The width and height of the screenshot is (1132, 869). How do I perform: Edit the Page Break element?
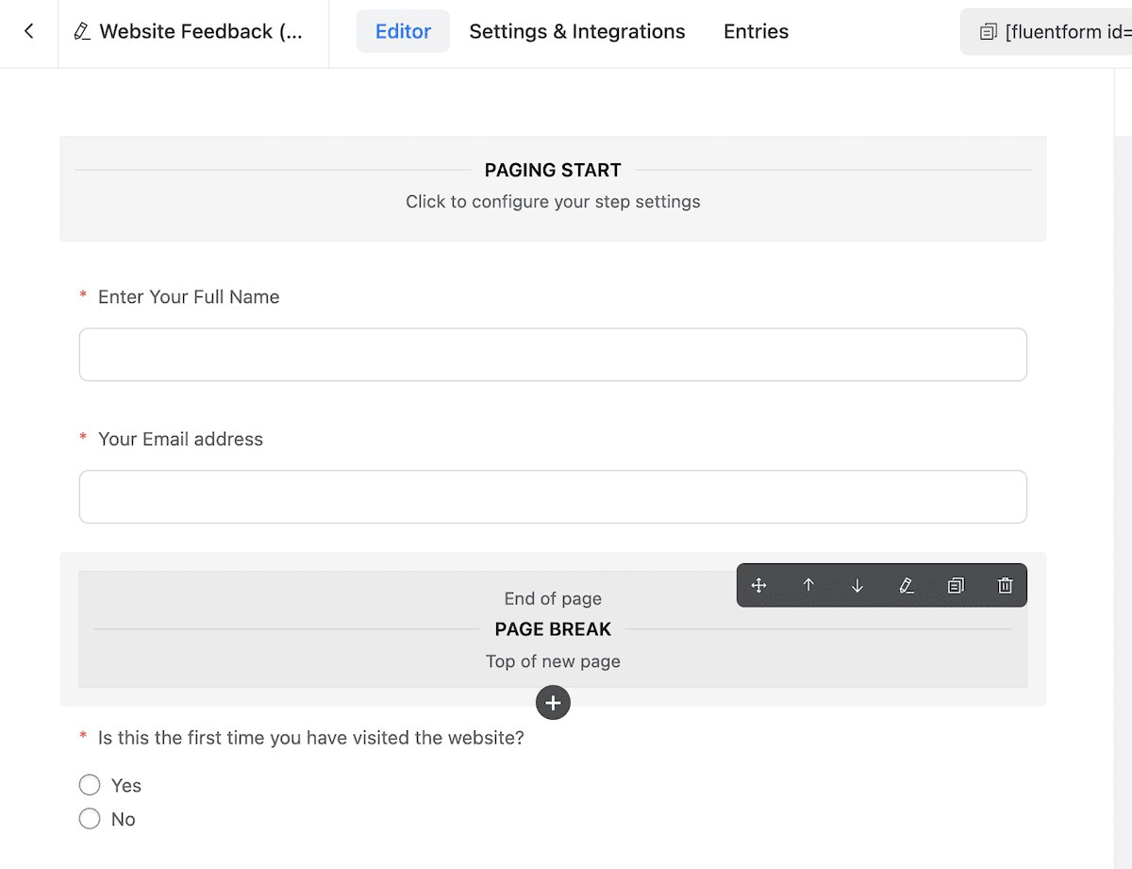pos(907,585)
